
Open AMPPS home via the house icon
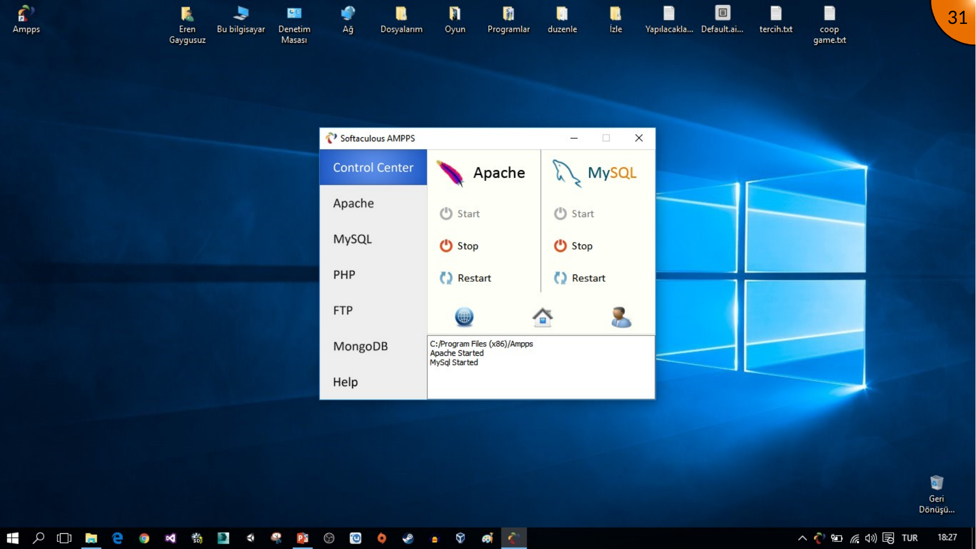tap(543, 317)
